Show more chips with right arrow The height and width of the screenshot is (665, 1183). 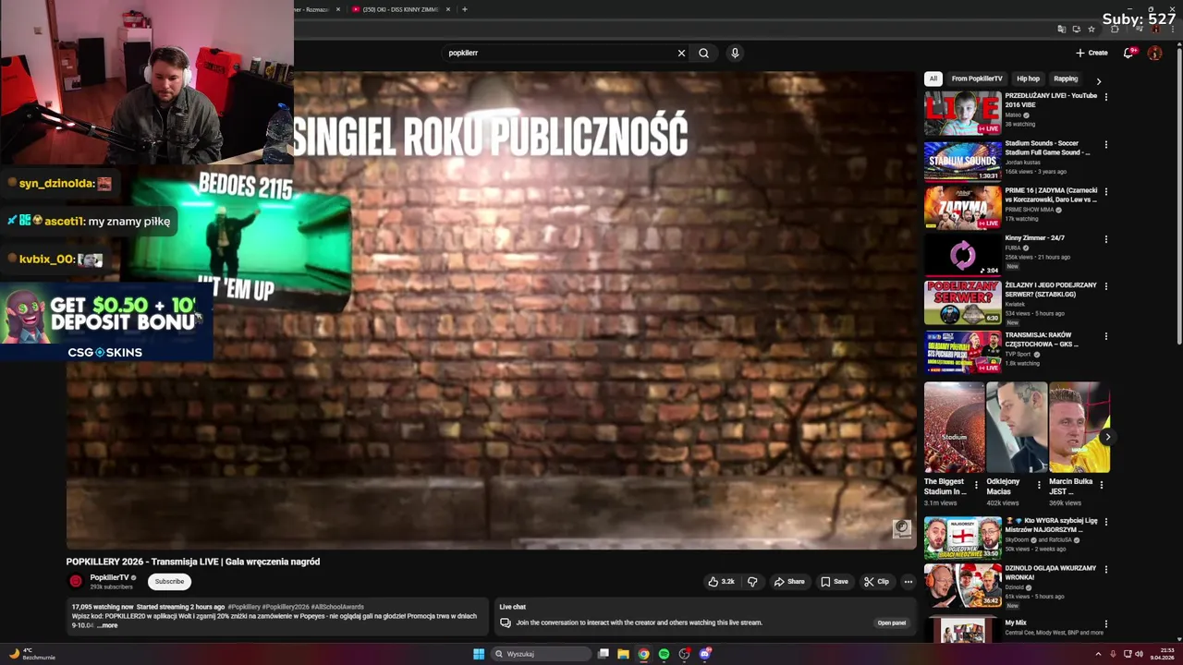coord(1099,80)
